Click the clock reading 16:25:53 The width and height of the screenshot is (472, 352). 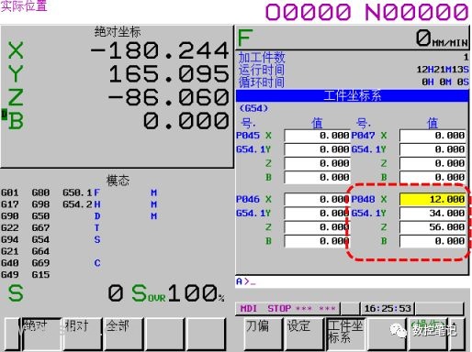[388, 308]
